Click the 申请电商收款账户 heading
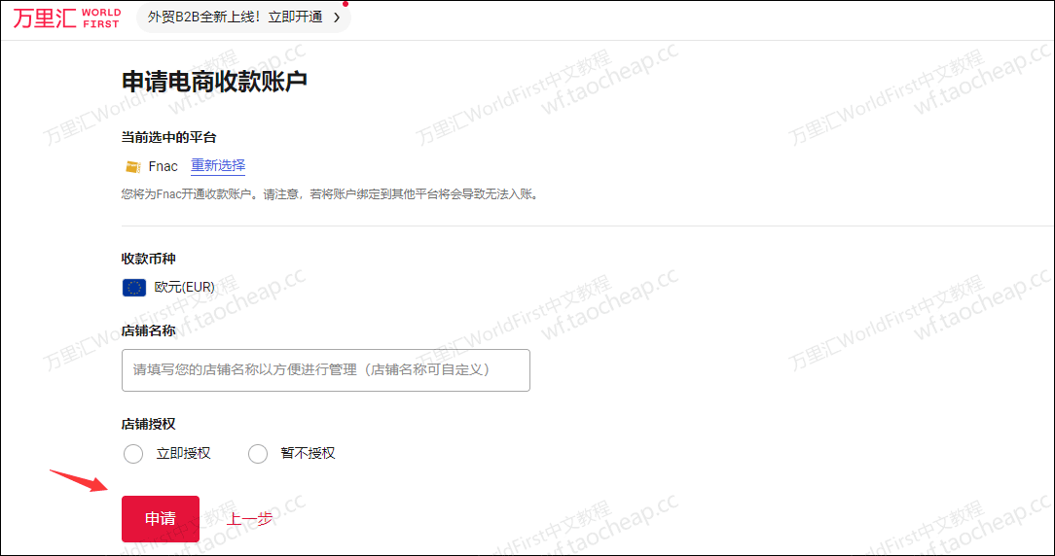The width and height of the screenshot is (1055, 556). click(x=214, y=82)
